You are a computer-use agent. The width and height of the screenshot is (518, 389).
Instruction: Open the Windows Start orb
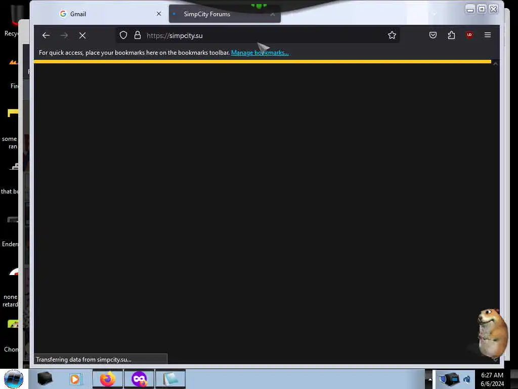click(x=14, y=379)
